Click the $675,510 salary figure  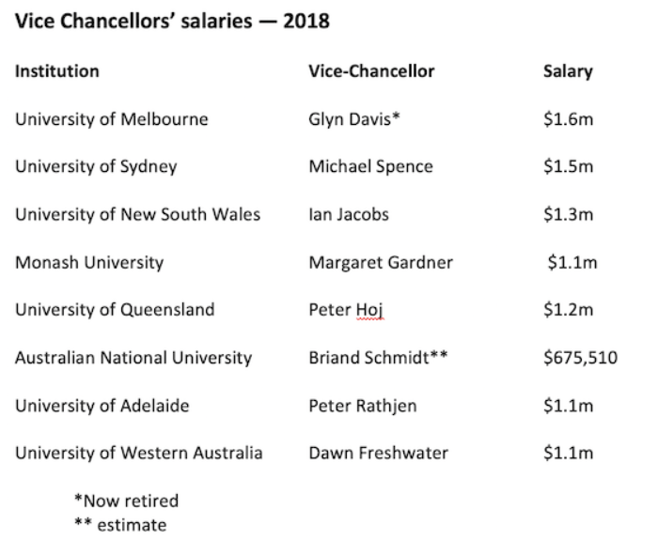point(580,358)
